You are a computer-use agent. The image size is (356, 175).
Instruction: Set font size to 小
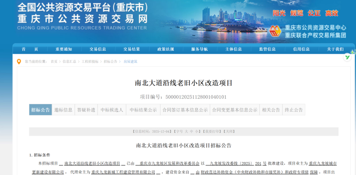click(197, 131)
